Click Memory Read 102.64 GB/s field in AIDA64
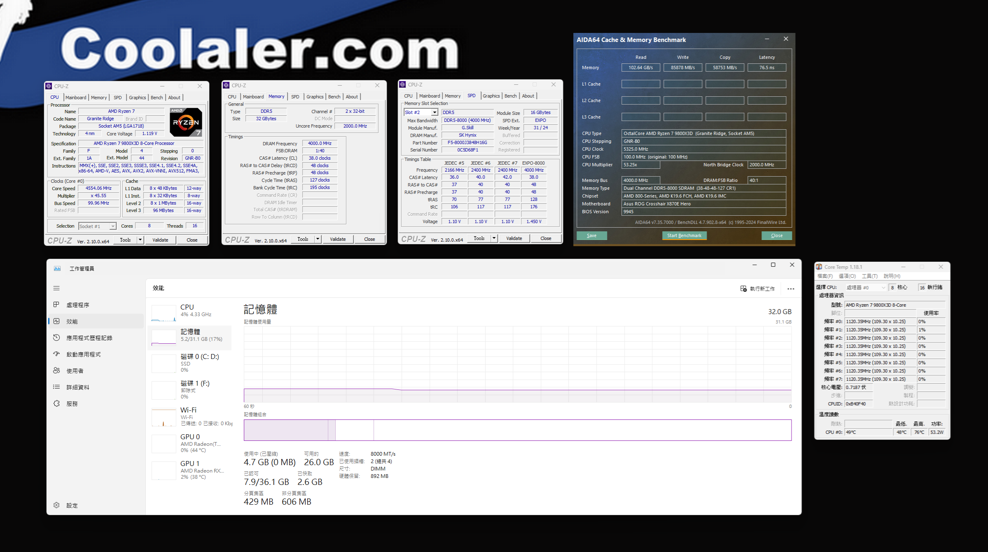The image size is (988, 552). (640, 68)
